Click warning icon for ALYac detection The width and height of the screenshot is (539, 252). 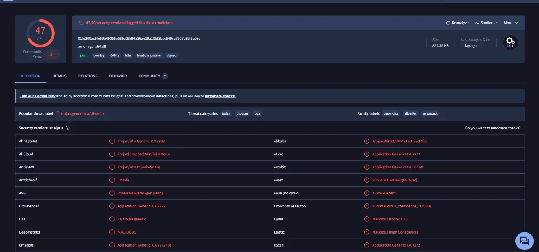pos(367,154)
